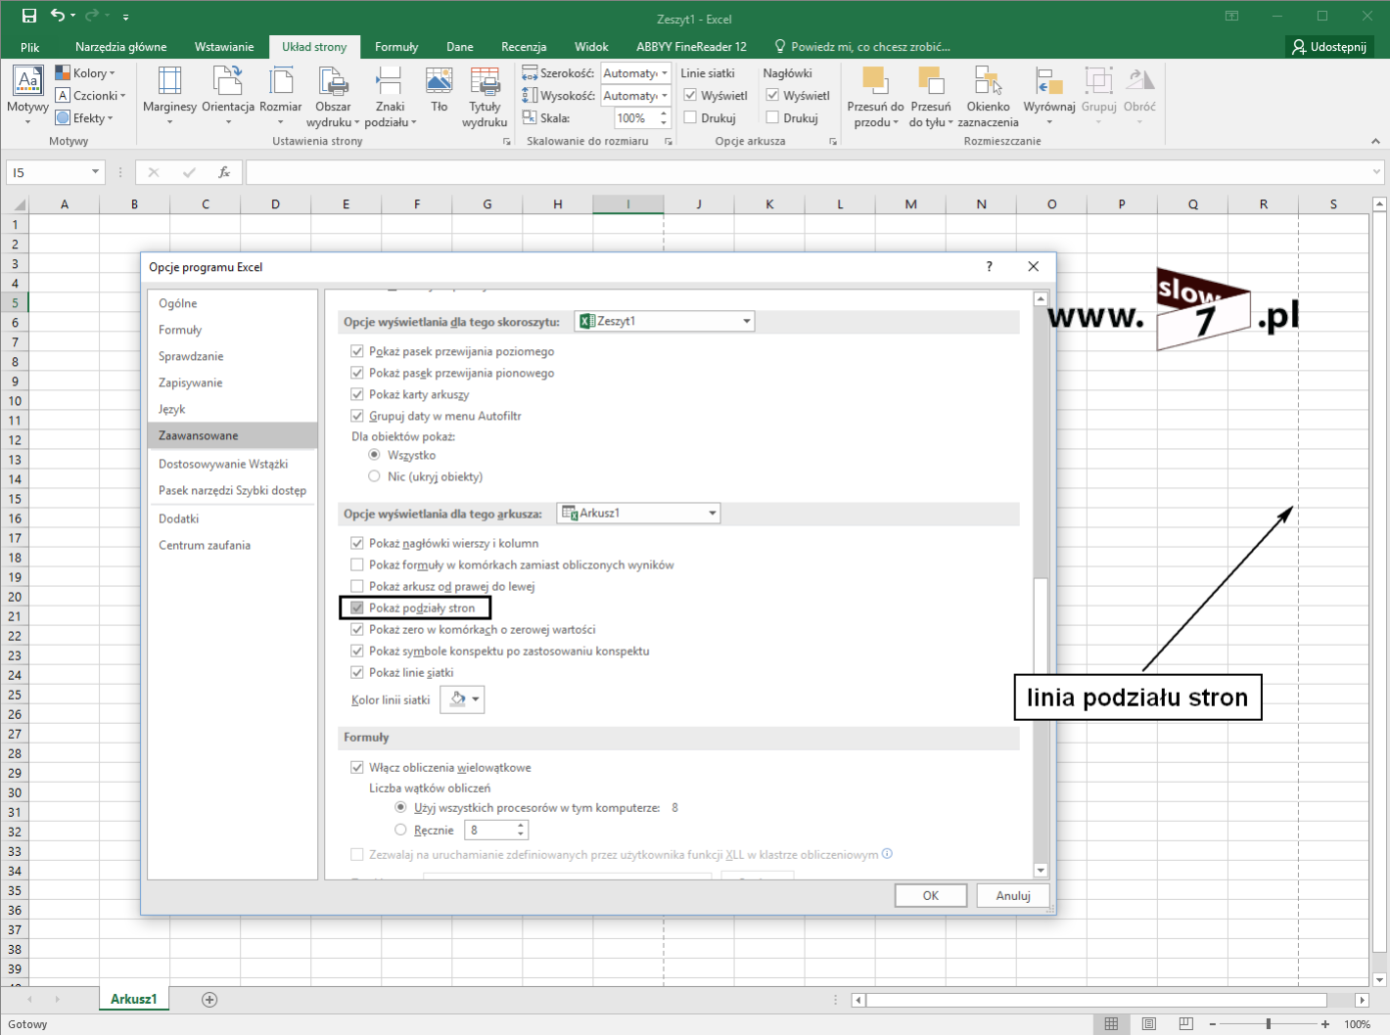Open the Name Box dropdown arrow

(x=95, y=172)
